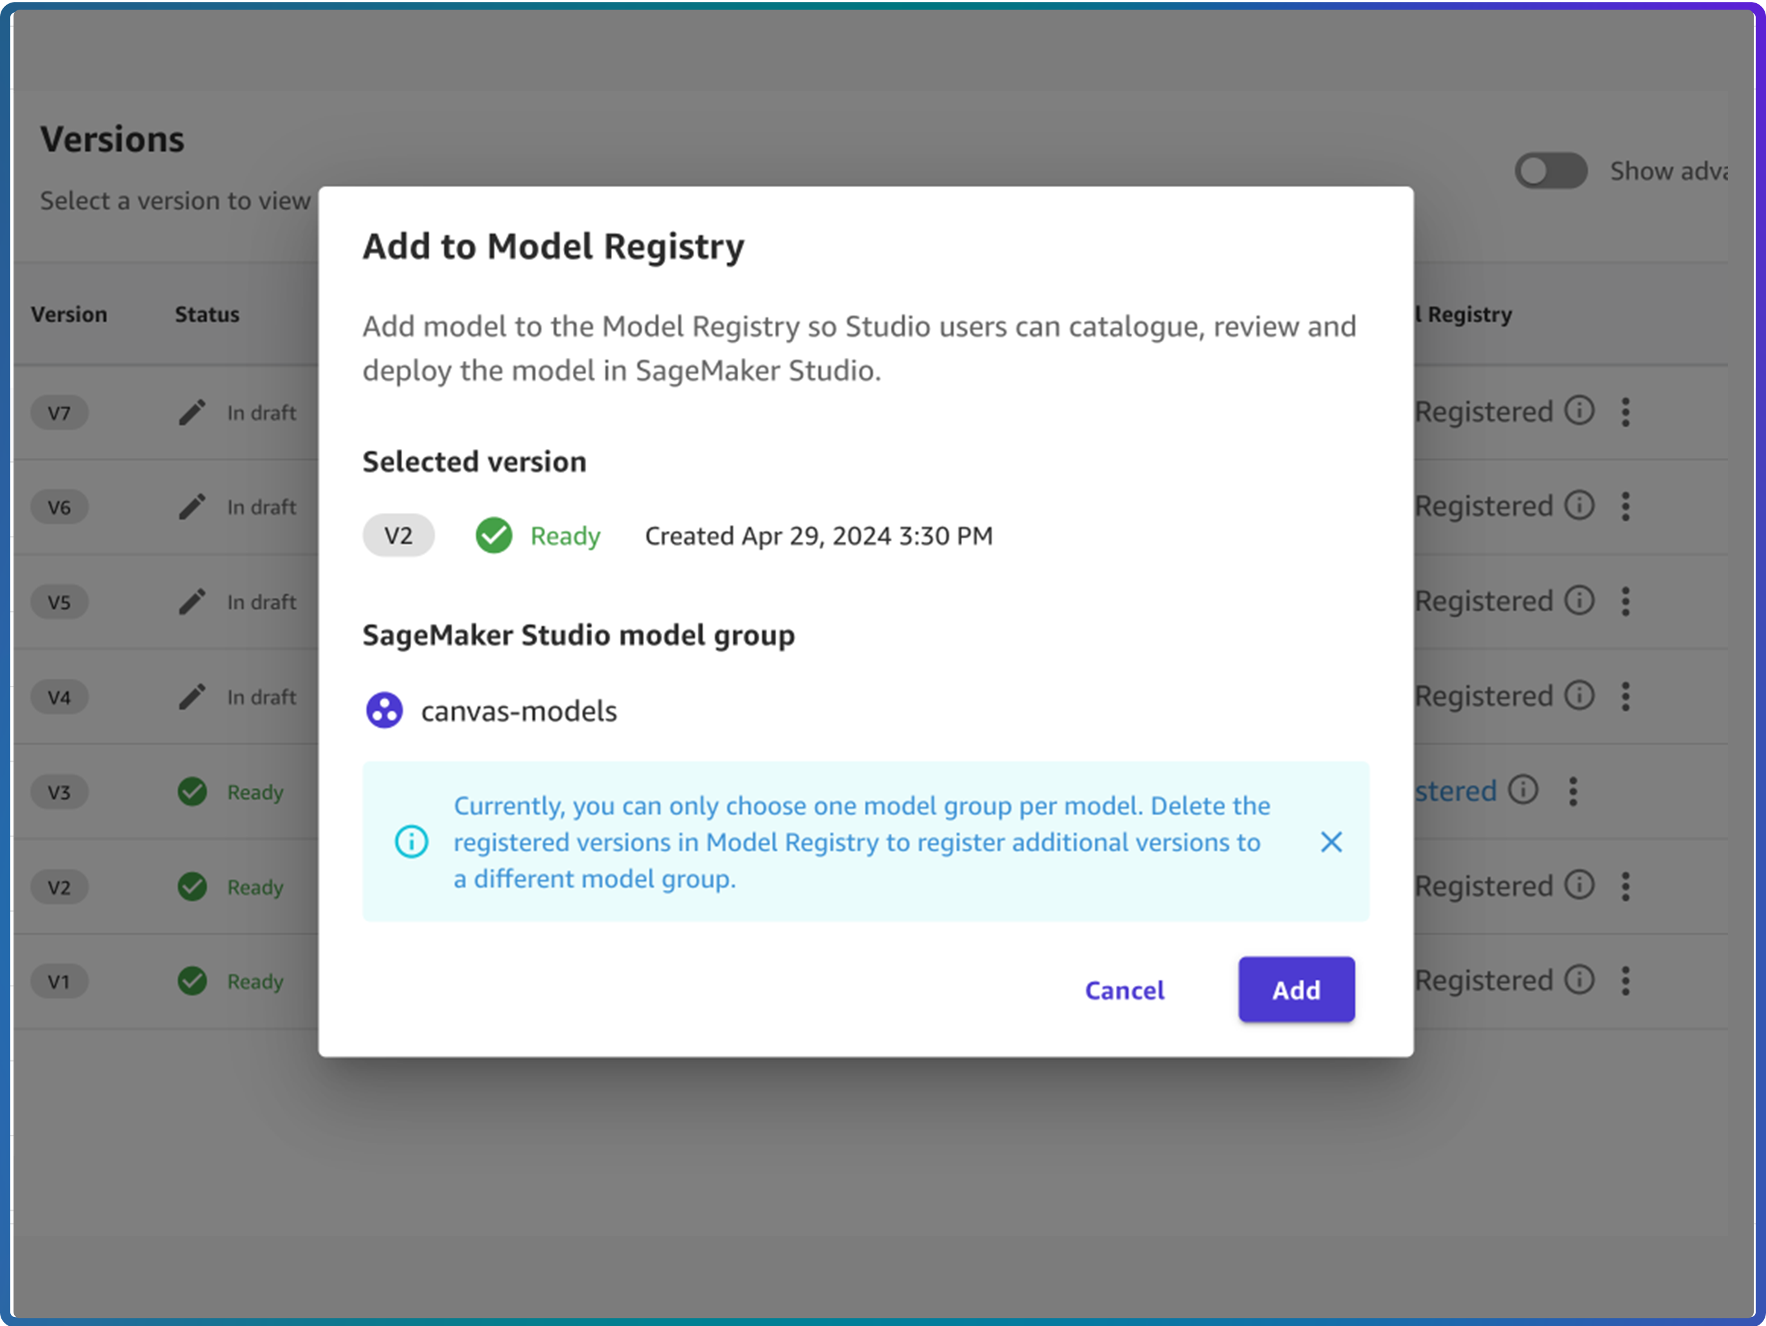Select version V5 badge in table
The image size is (1766, 1326).
click(x=59, y=602)
